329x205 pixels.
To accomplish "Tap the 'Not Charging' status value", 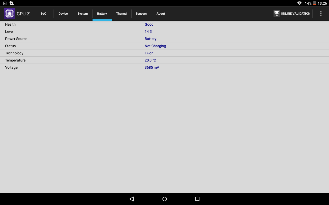I will click(155, 46).
